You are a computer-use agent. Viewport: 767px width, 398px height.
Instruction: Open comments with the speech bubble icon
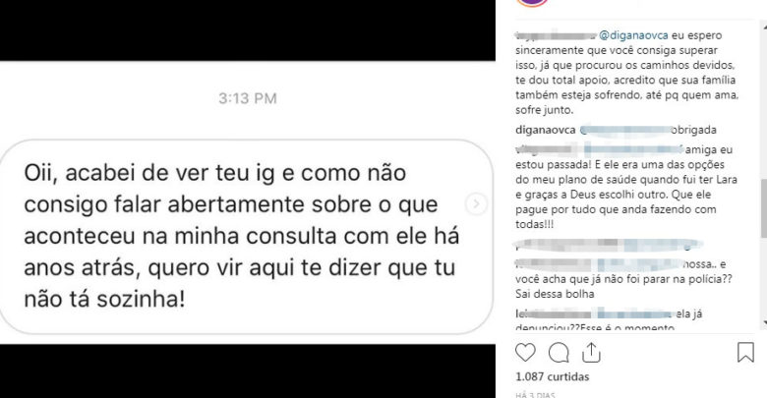tap(559, 352)
